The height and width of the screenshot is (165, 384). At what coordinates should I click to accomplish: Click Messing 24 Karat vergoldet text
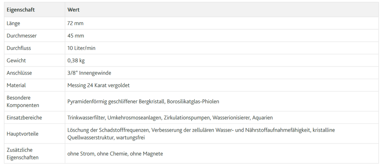pos(99,85)
